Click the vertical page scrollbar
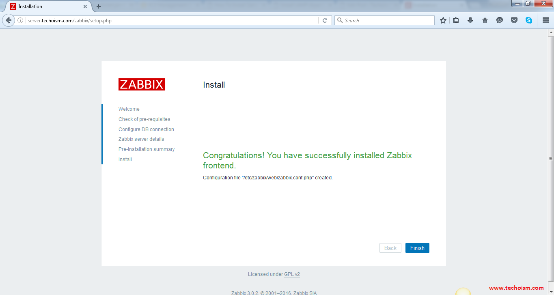The width and height of the screenshot is (554, 295). (x=551, y=158)
